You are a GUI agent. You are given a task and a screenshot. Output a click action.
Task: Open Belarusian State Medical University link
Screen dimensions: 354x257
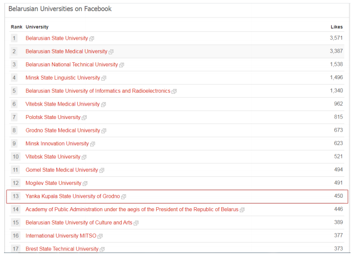pyautogui.click(x=66, y=51)
